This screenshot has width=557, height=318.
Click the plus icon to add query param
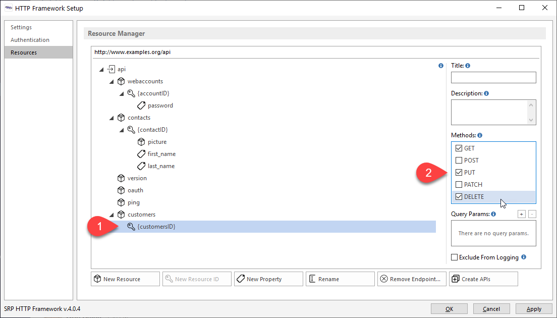522,214
